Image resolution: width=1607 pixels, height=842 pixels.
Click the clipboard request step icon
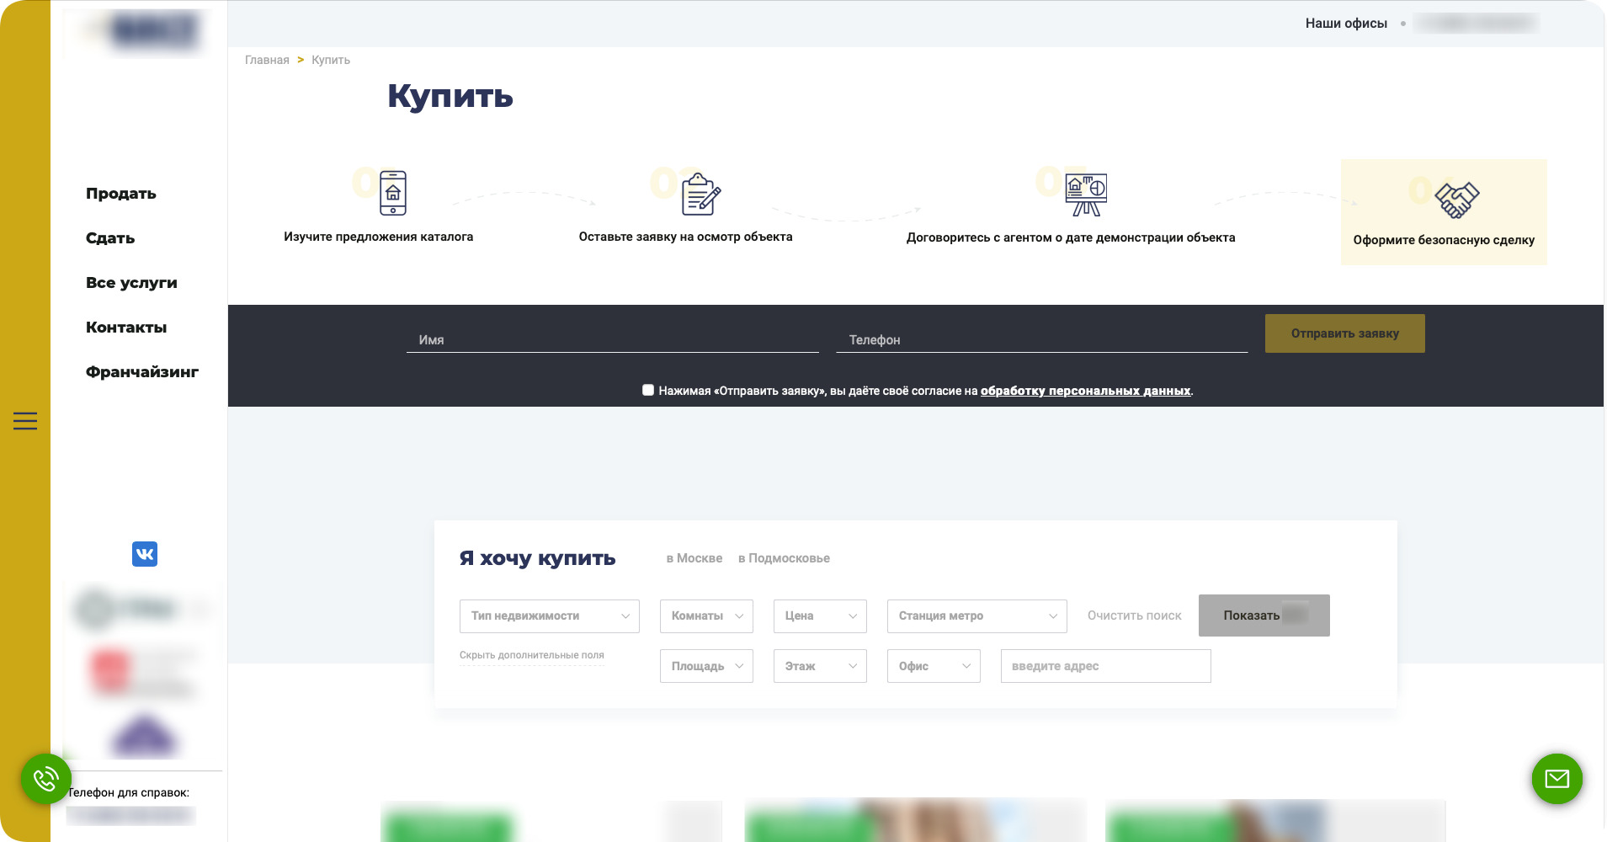(700, 194)
